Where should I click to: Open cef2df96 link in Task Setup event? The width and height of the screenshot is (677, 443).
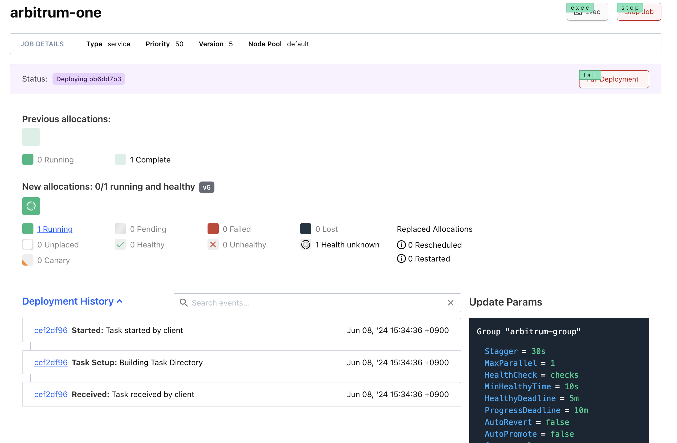point(51,362)
